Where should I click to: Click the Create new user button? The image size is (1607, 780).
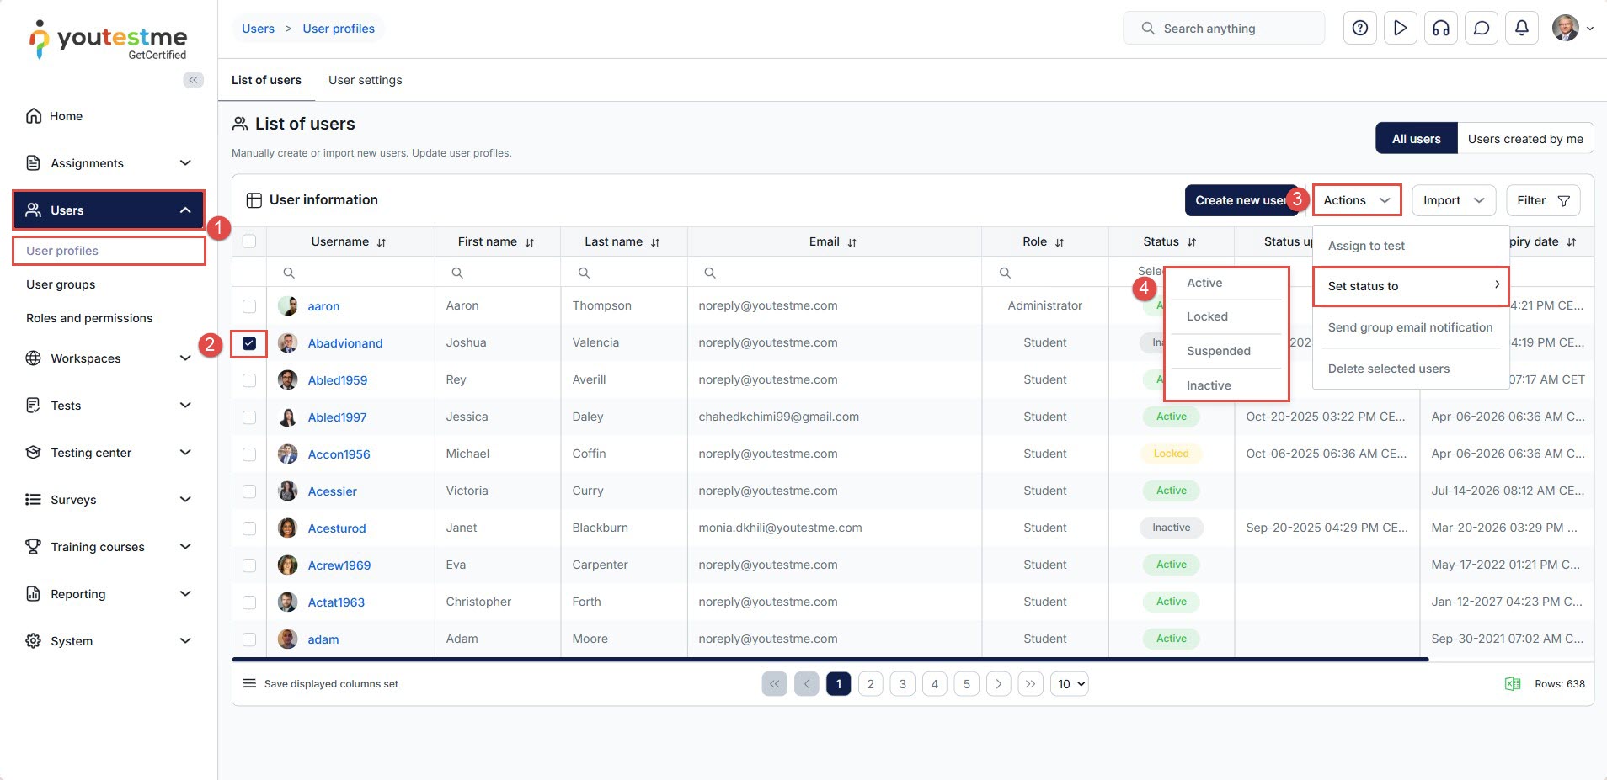(1239, 200)
